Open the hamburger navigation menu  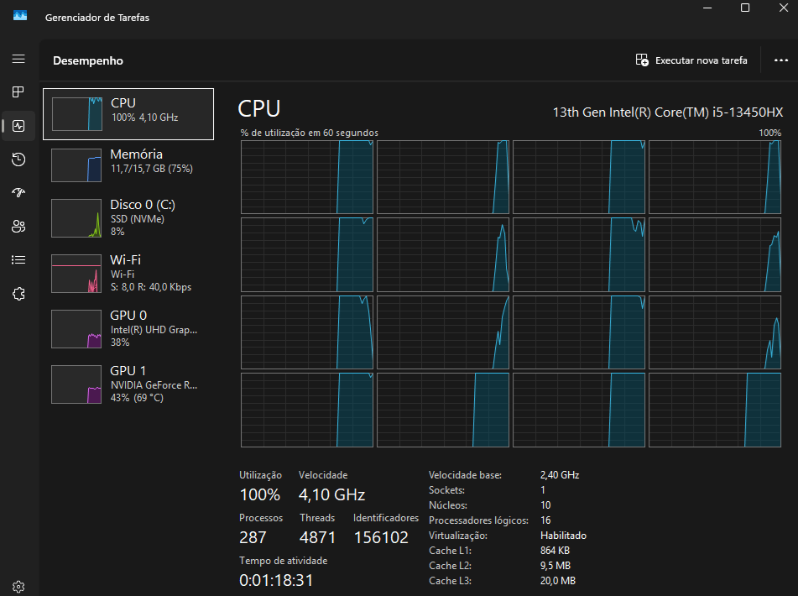click(18, 59)
